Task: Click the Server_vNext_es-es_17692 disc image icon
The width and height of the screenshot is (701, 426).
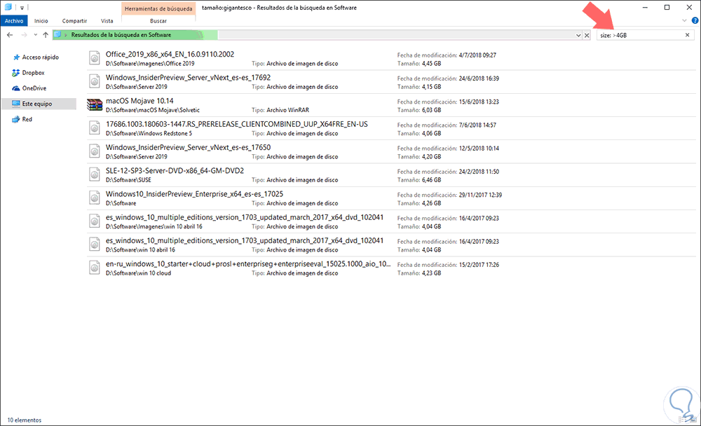Action: pos(95,81)
